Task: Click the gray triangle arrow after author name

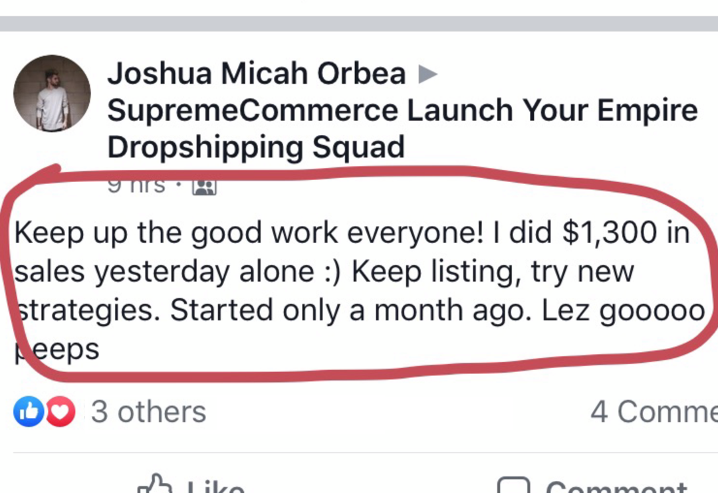Action: click(x=427, y=74)
